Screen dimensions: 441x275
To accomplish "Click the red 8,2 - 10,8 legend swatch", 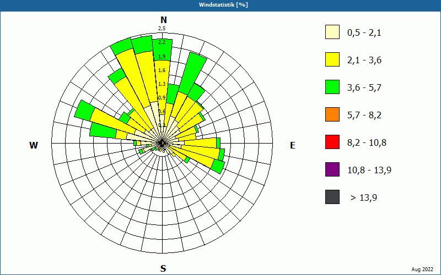I will [332, 142].
